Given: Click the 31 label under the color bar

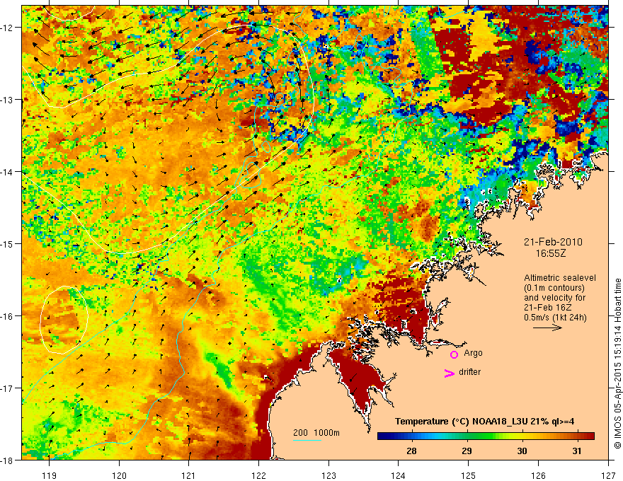Looking at the screenshot, I should coord(576,451).
